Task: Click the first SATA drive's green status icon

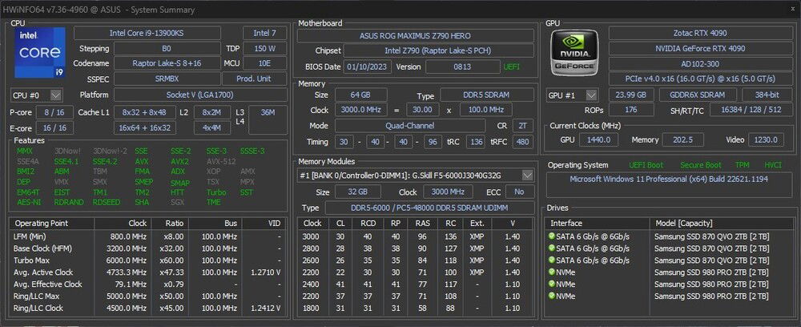Action: pyautogui.click(x=552, y=236)
